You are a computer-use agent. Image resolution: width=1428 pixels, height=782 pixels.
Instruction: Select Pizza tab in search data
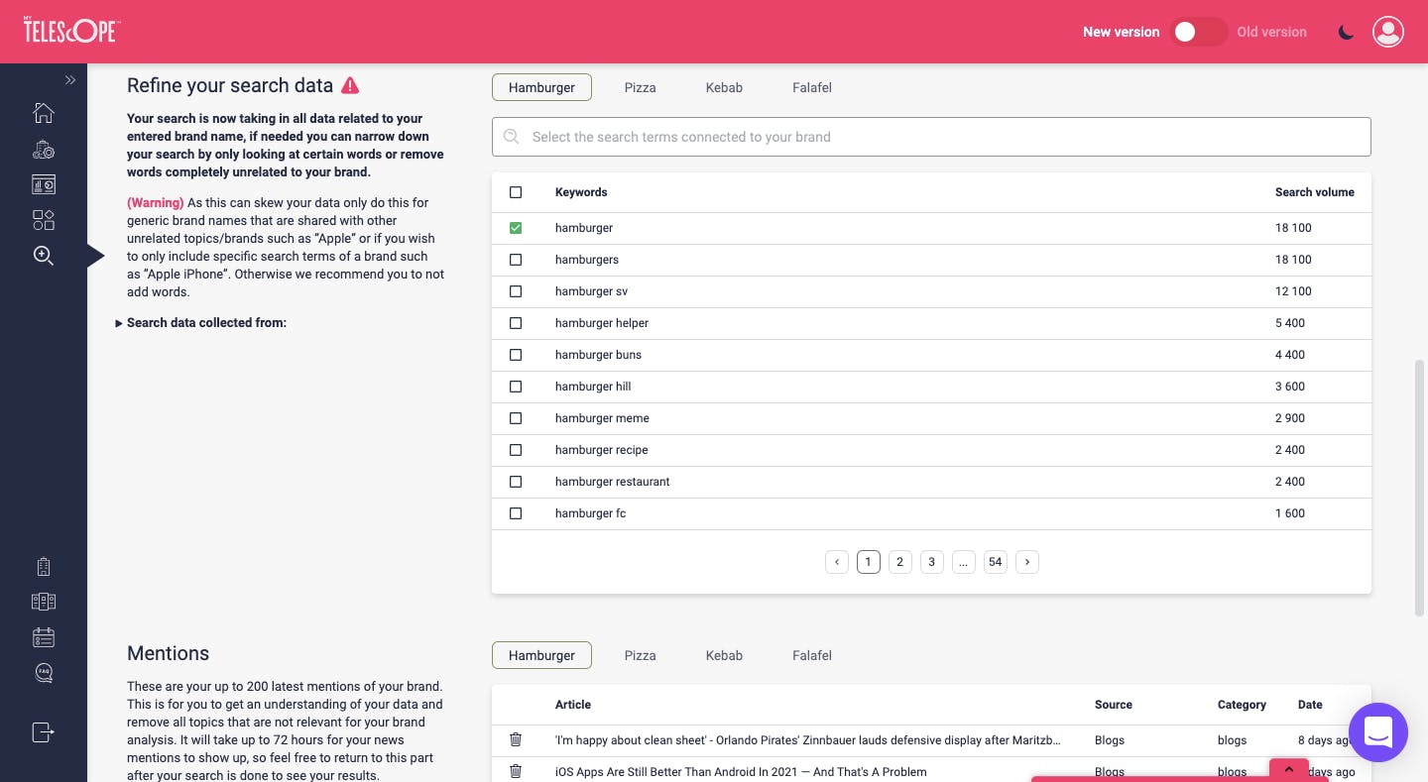pos(641,87)
